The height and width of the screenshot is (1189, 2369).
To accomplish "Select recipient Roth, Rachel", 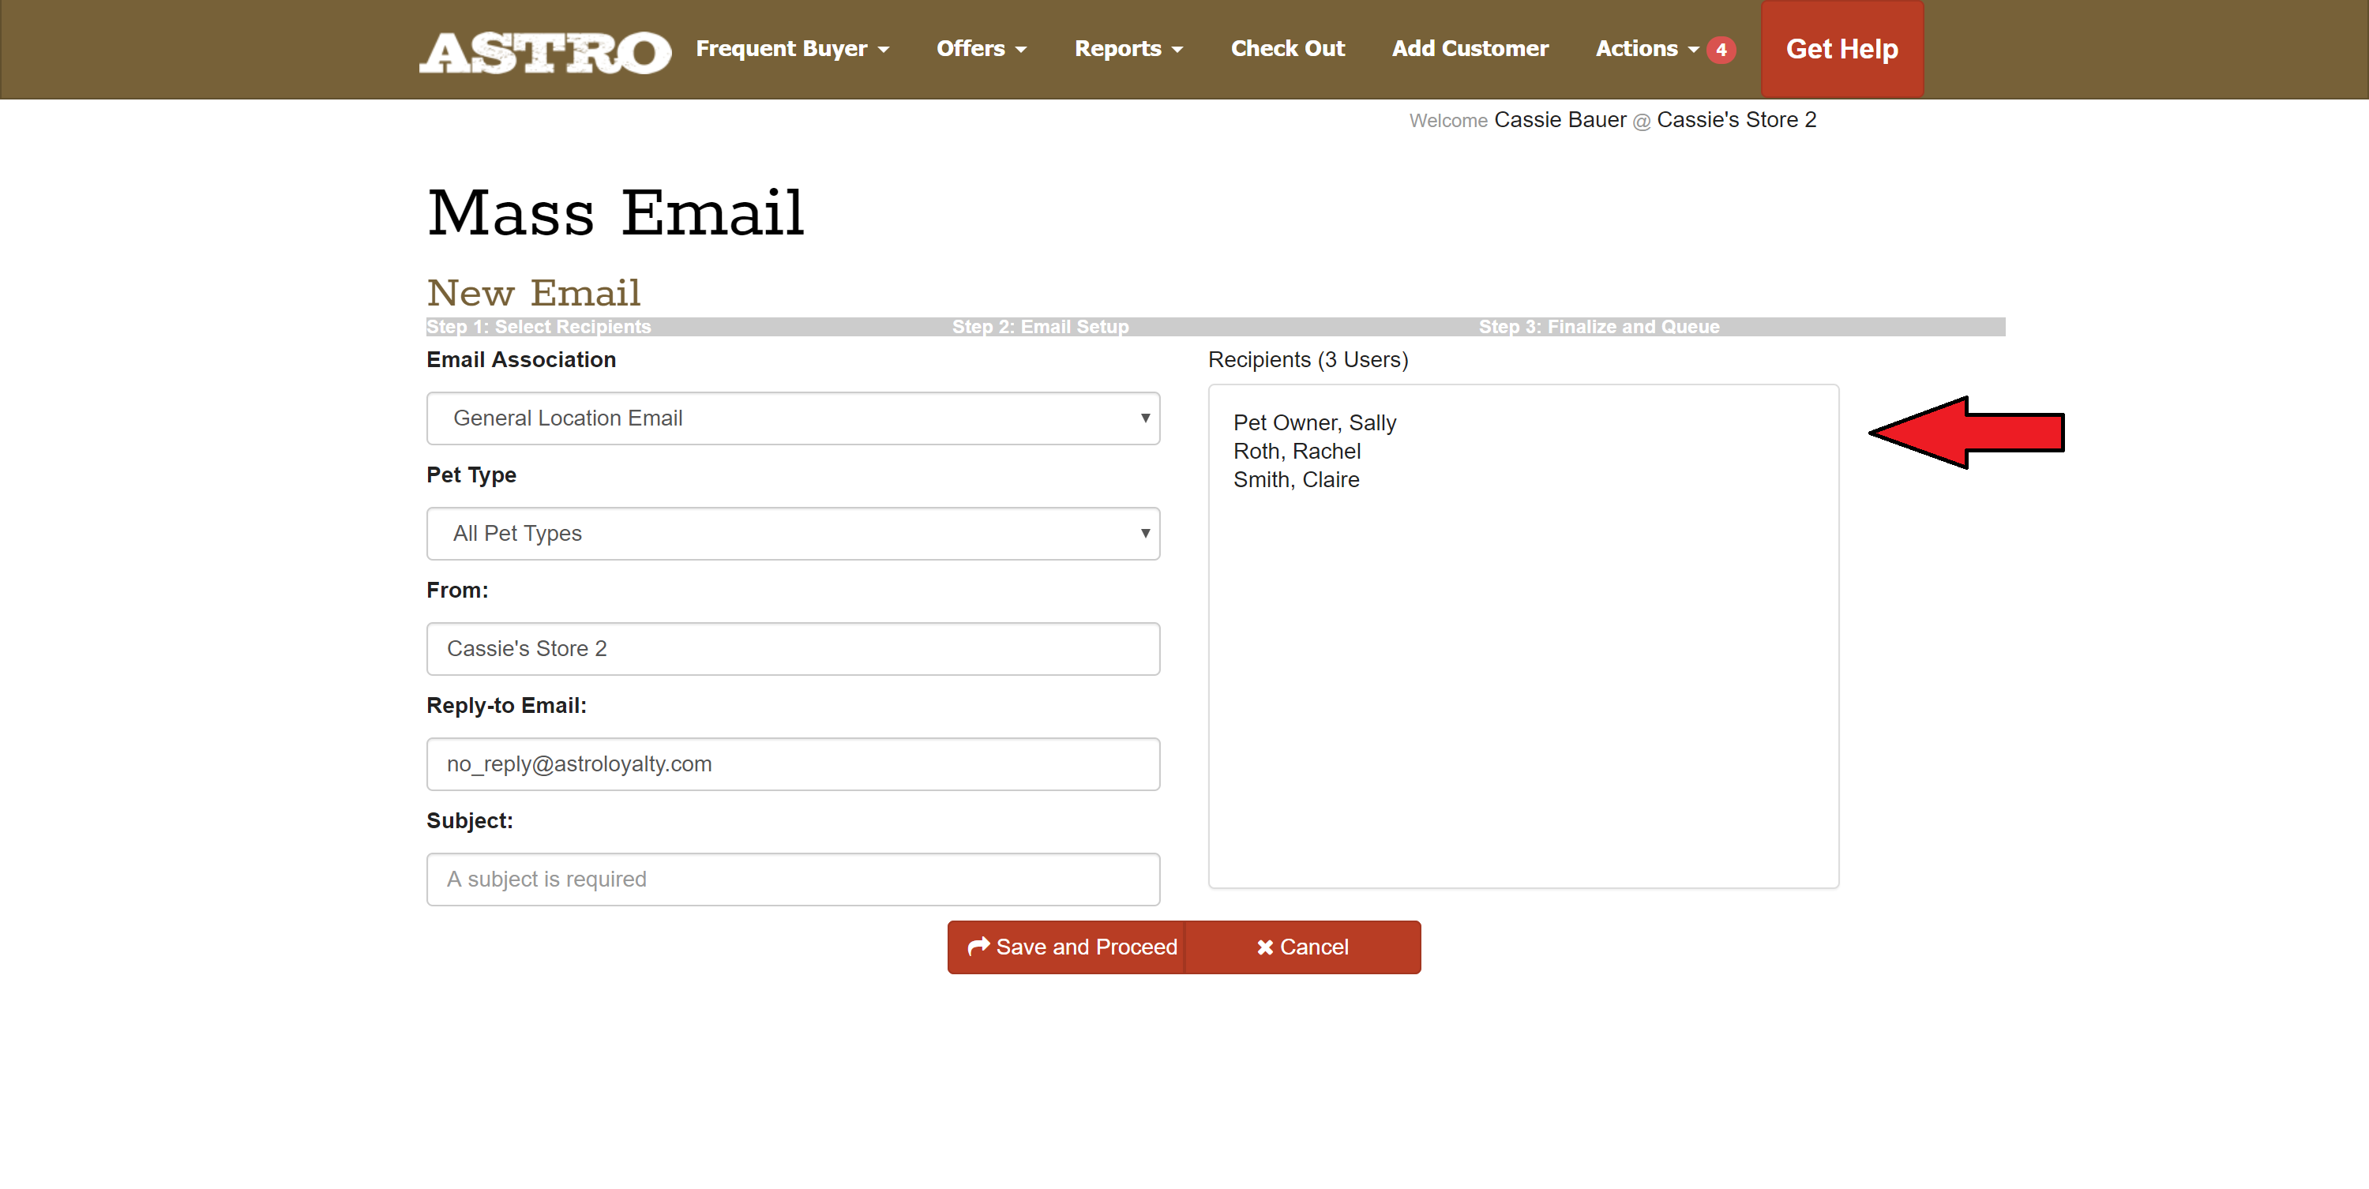I will 1297,451.
